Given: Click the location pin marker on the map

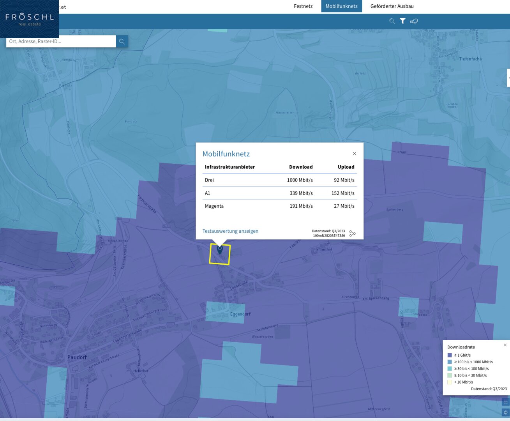Looking at the screenshot, I should 220,249.
